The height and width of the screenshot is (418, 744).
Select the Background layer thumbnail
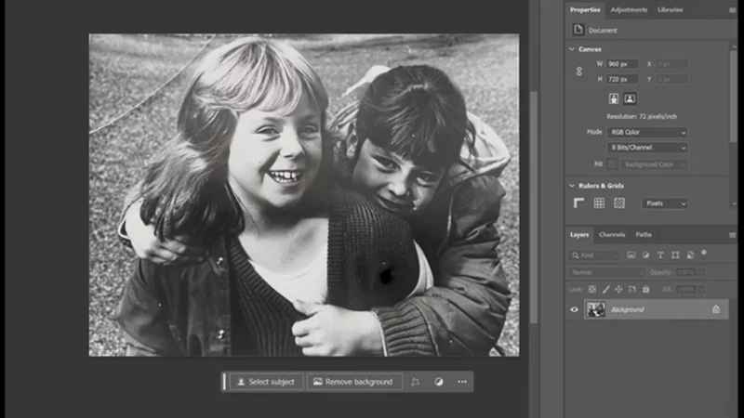coord(595,309)
